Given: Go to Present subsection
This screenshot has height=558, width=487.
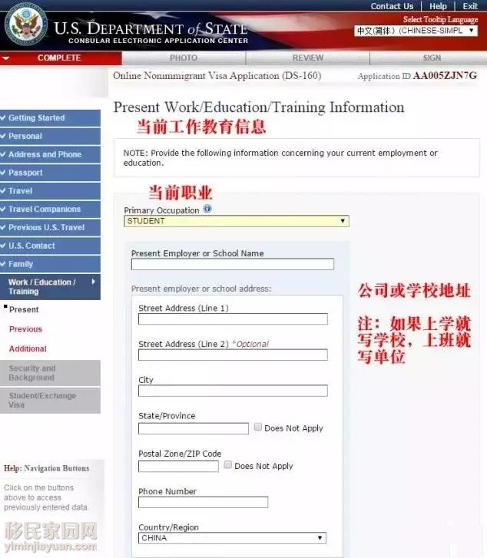Looking at the screenshot, I should (24, 309).
